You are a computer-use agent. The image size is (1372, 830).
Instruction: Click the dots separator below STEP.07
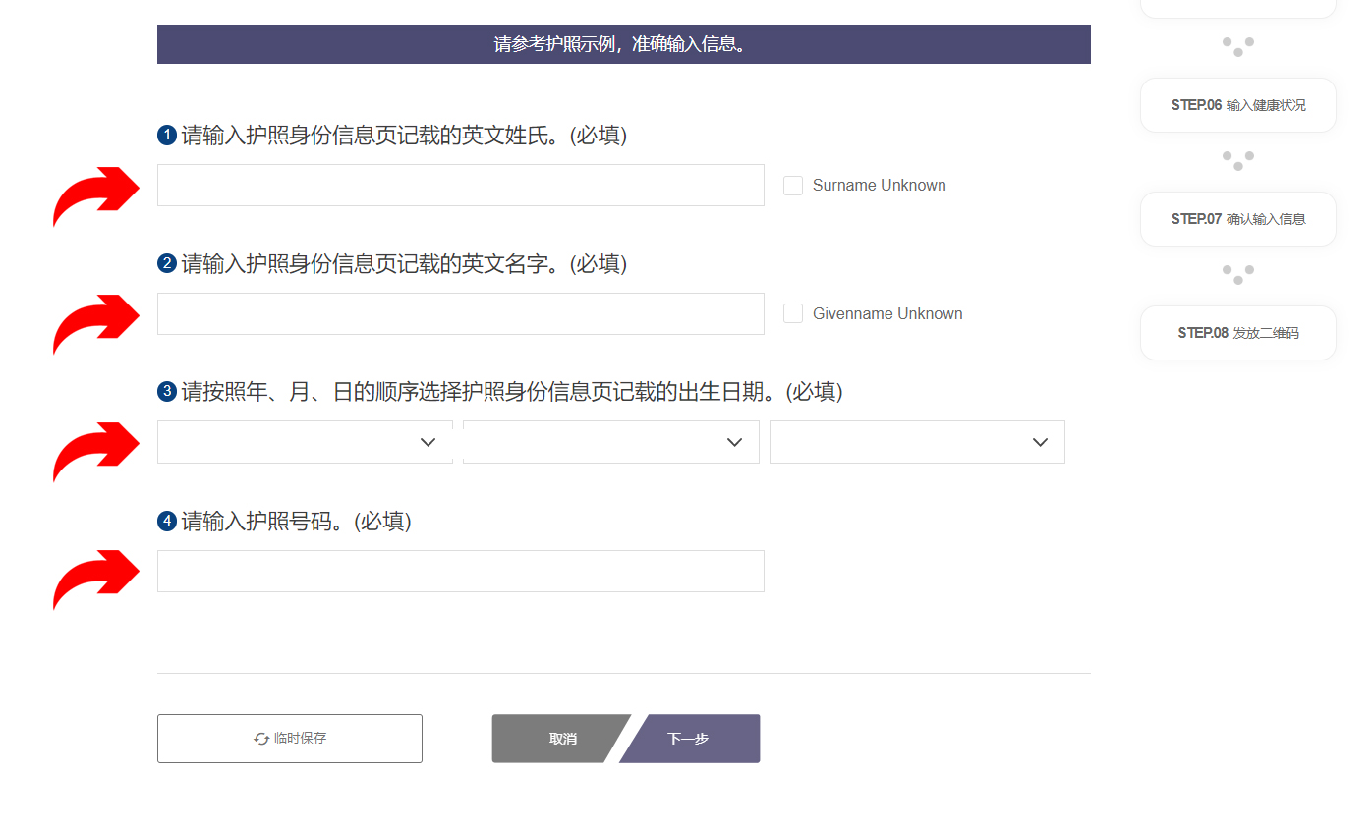(x=1237, y=273)
